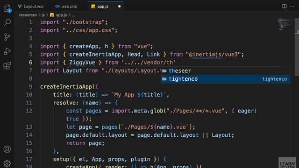This screenshot has width=299, height=168.
Task: Click "resolve:" property on line 11
Action: click(66, 103)
